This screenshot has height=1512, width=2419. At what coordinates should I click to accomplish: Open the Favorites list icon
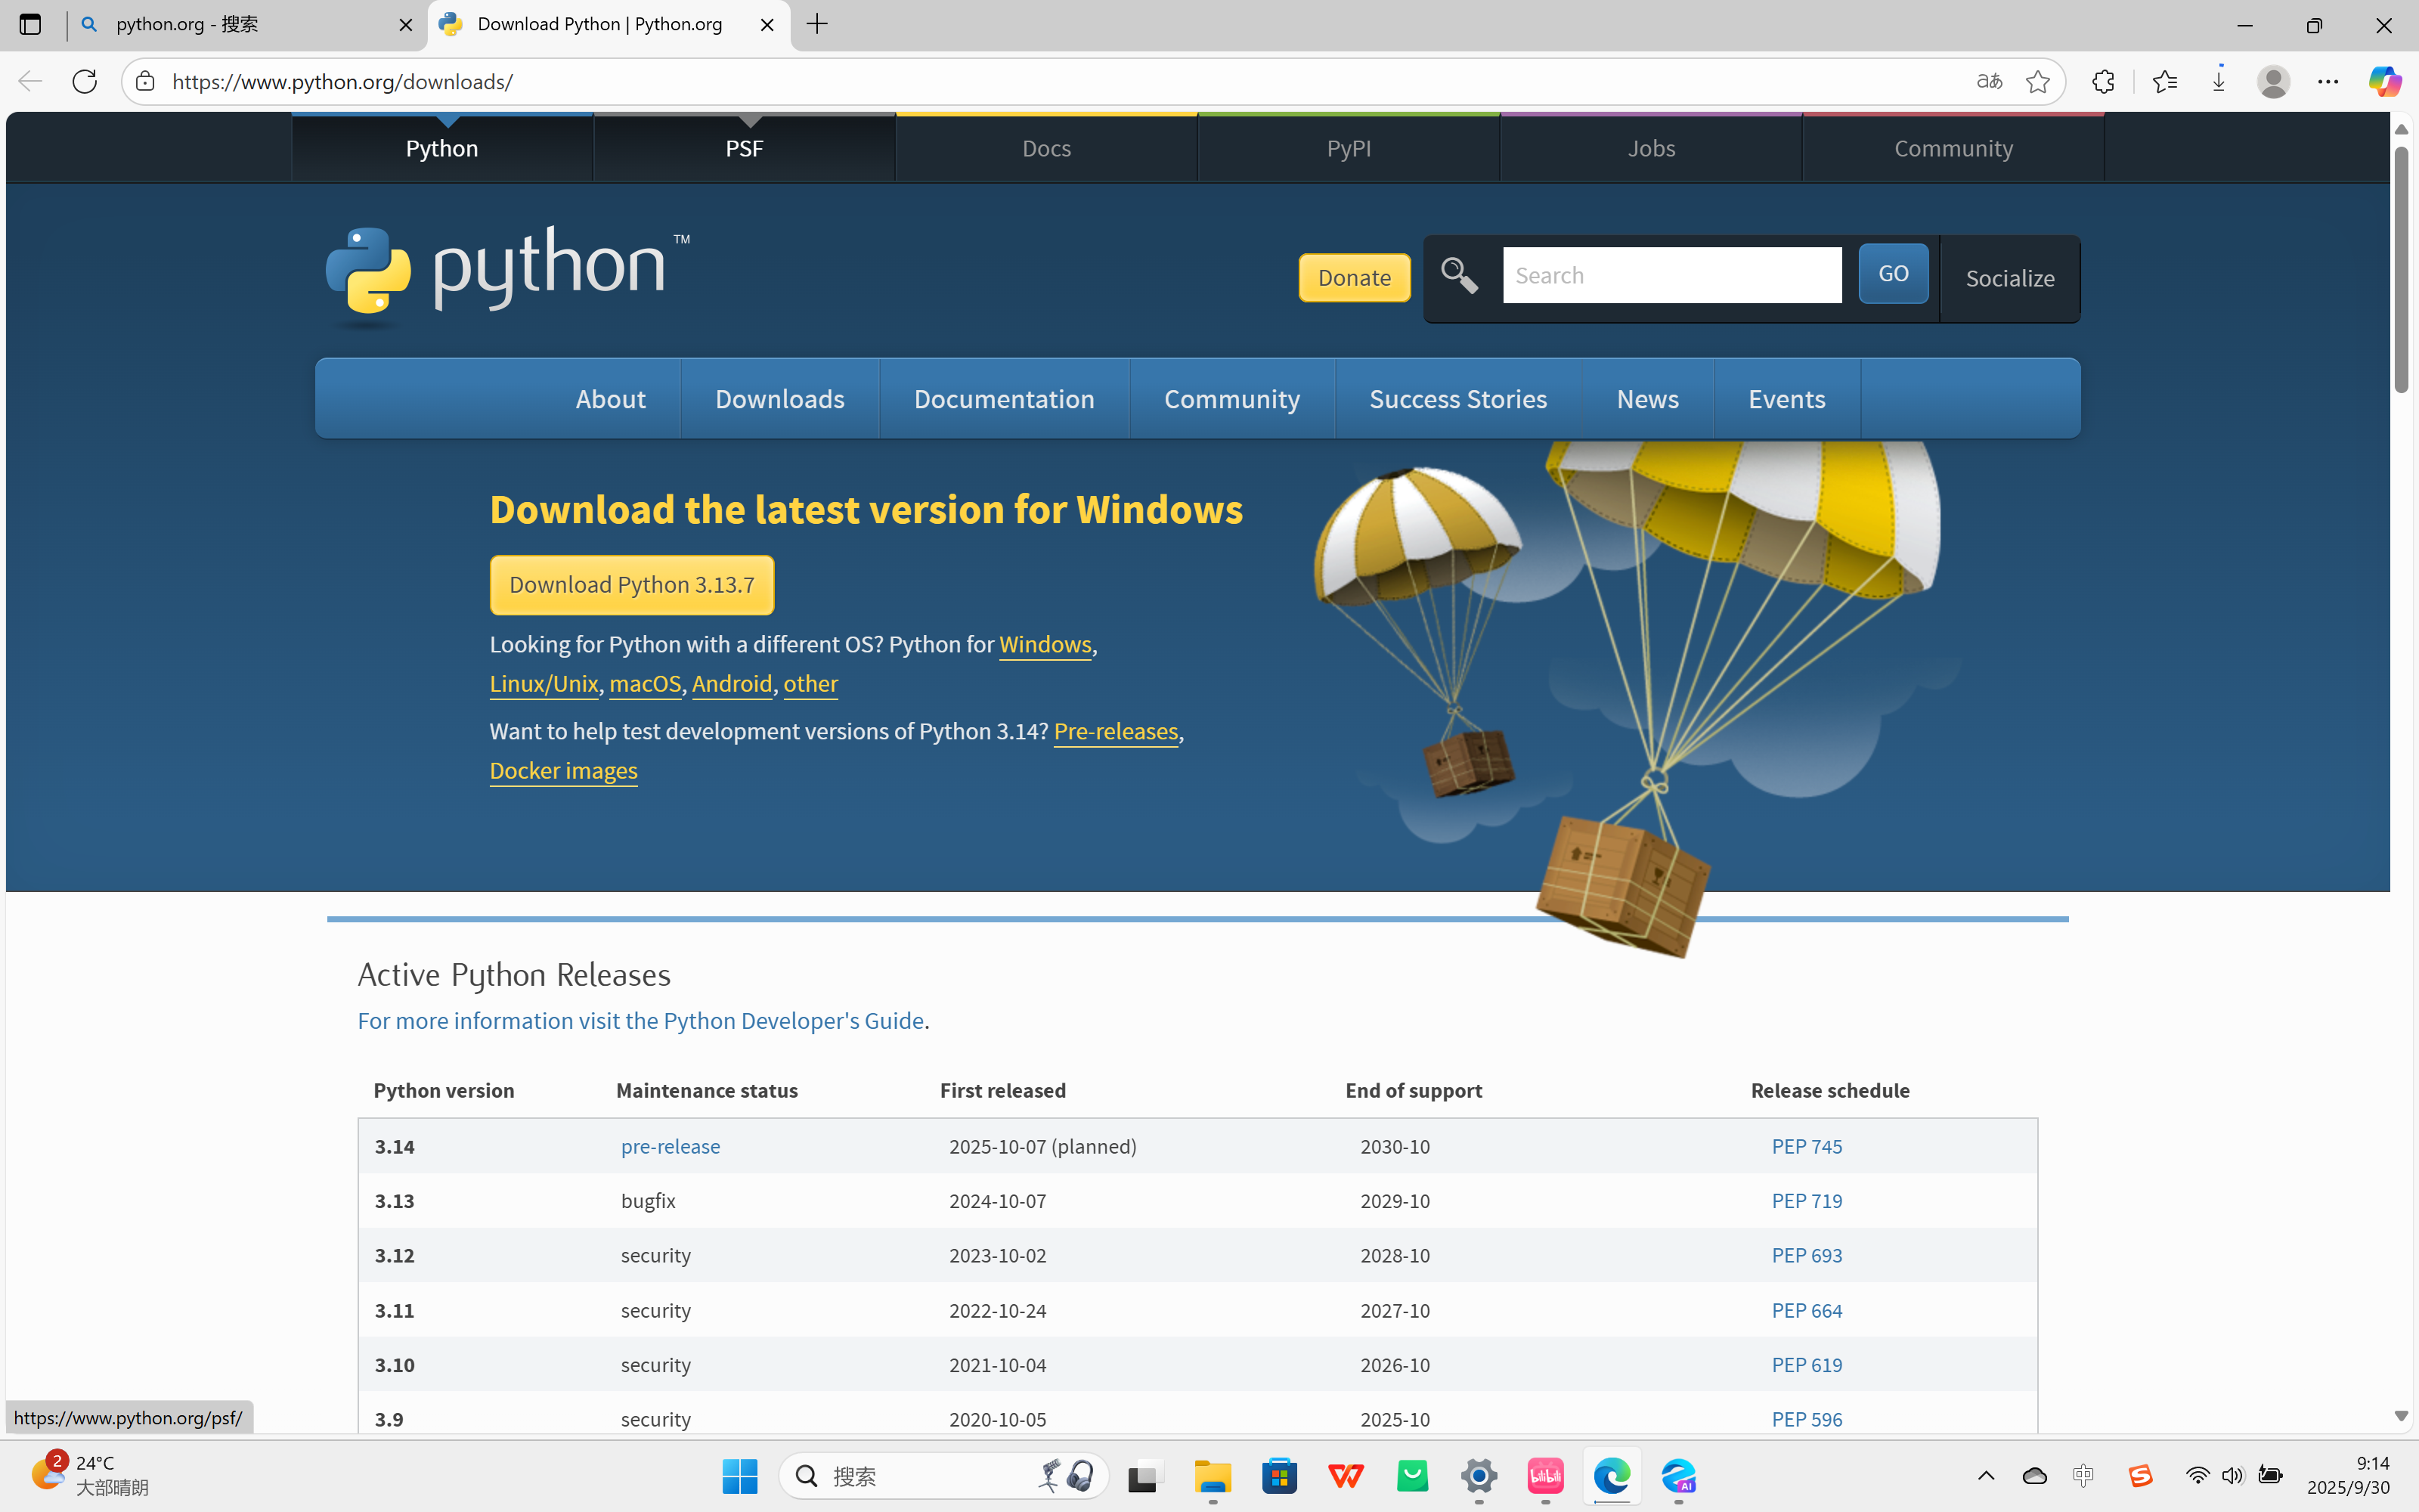click(x=2164, y=81)
